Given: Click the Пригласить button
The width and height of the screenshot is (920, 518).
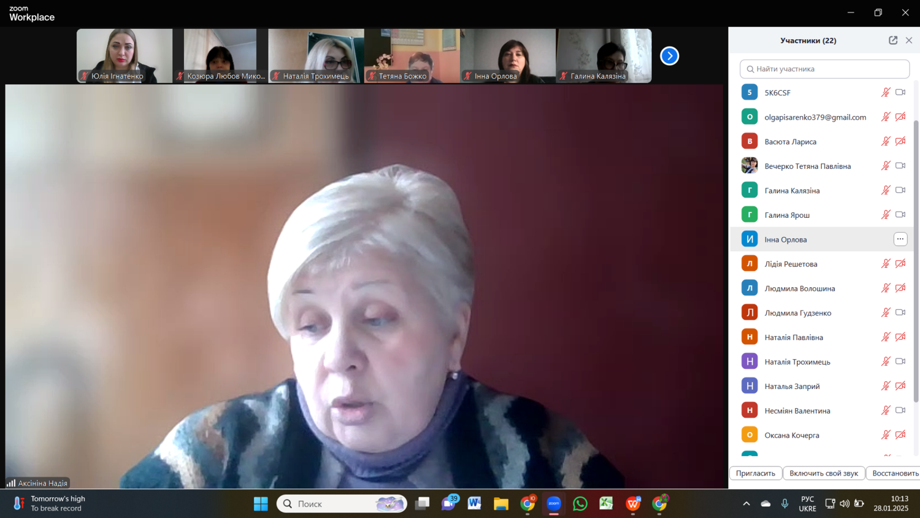Looking at the screenshot, I should (756, 473).
